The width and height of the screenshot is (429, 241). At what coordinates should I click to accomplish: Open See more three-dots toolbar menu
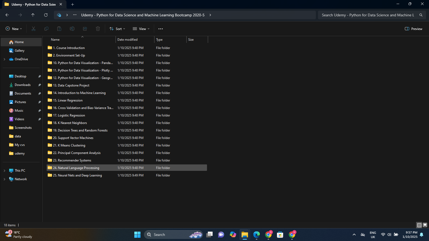pyautogui.click(x=161, y=29)
